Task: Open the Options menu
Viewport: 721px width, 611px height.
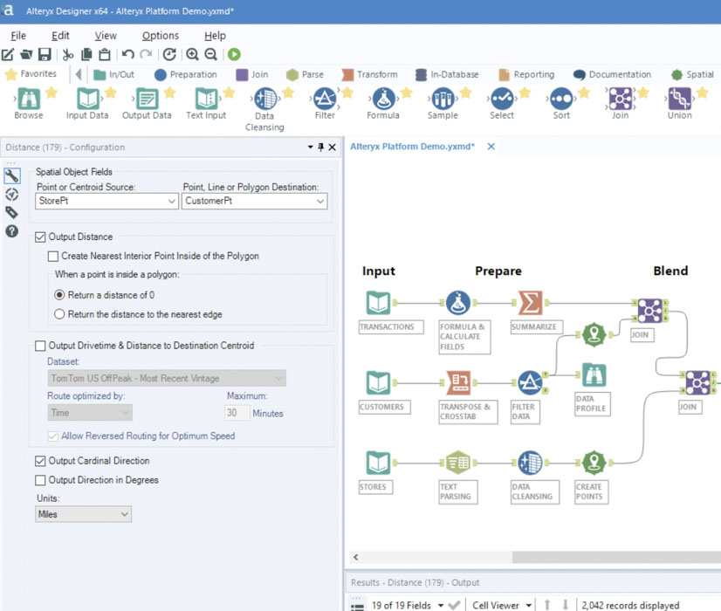Action: [x=160, y=36]
